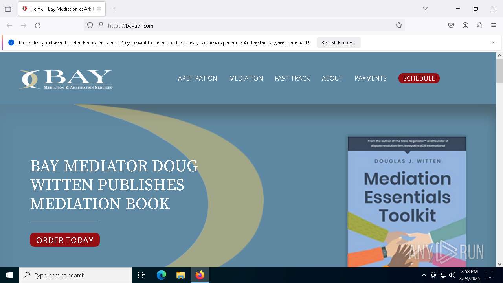Open Firefox account menu
This screenshot has height=283, width=503.
[465, 26]
